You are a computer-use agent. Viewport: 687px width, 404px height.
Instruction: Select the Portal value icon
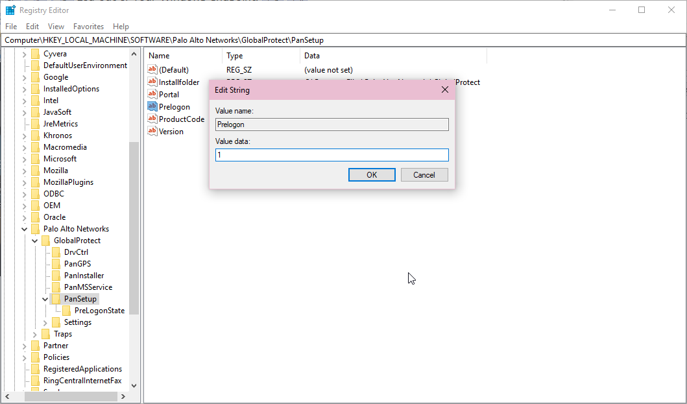[x=152, y=94]
